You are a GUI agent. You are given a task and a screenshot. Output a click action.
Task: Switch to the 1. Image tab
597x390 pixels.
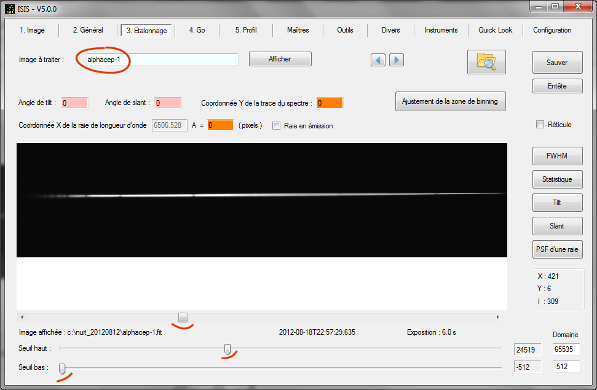(x=32, y=30)
